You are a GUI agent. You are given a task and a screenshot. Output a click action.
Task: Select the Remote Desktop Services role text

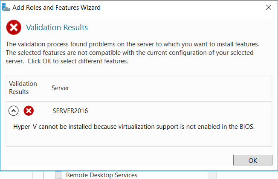(x=101, y=175)
